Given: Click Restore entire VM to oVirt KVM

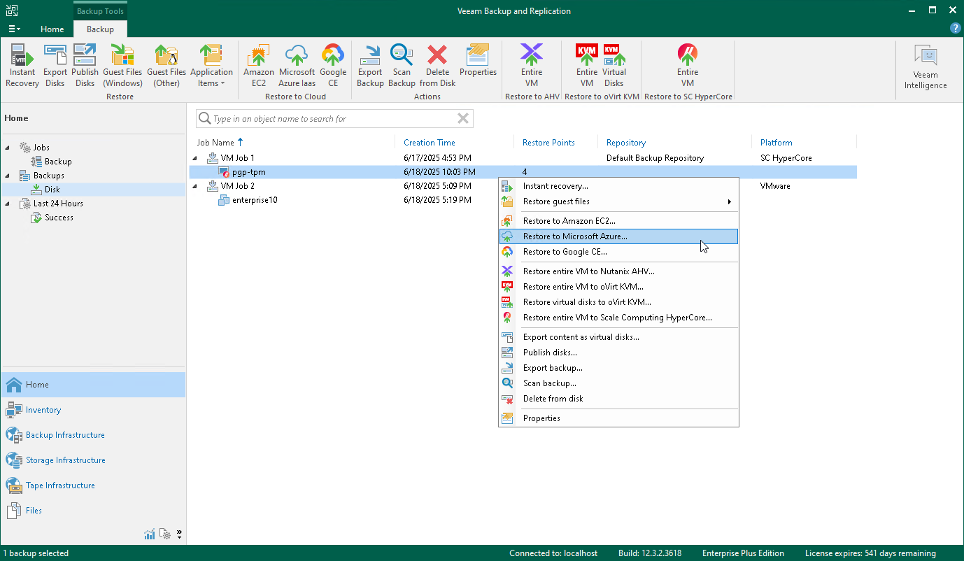Looking at the screenshot, I should point(618,287).
